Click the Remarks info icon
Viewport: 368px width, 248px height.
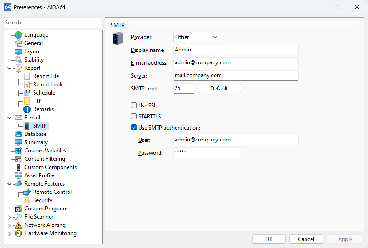coord(27,109)
